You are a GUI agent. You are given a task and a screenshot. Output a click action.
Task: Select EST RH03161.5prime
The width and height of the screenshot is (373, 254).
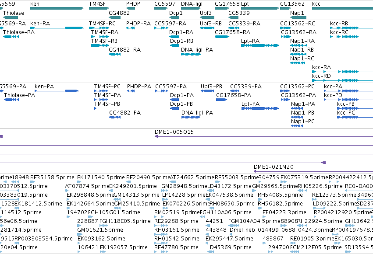click(x=177, y=230)
